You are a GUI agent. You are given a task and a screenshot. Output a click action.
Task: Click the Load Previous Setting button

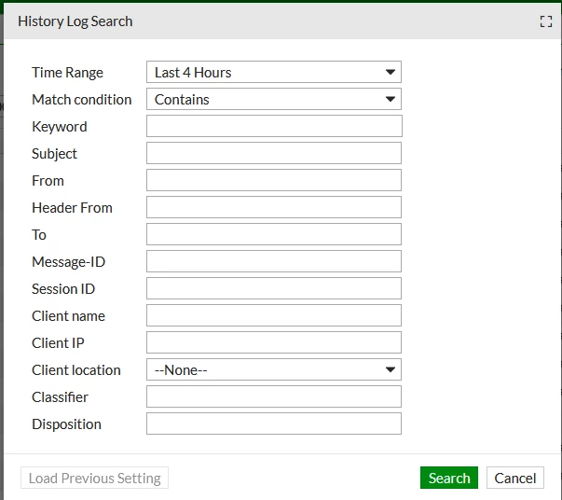point(95,478)
